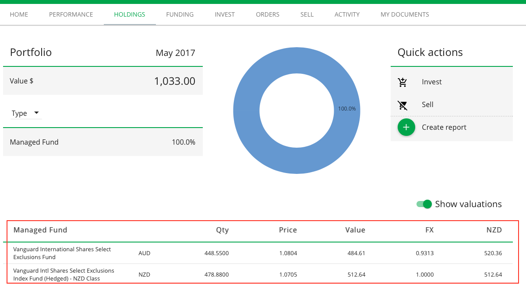This screenshot has width=526, height=284.
Task: Click the Create report text link
Action: [x=444, y=127]
